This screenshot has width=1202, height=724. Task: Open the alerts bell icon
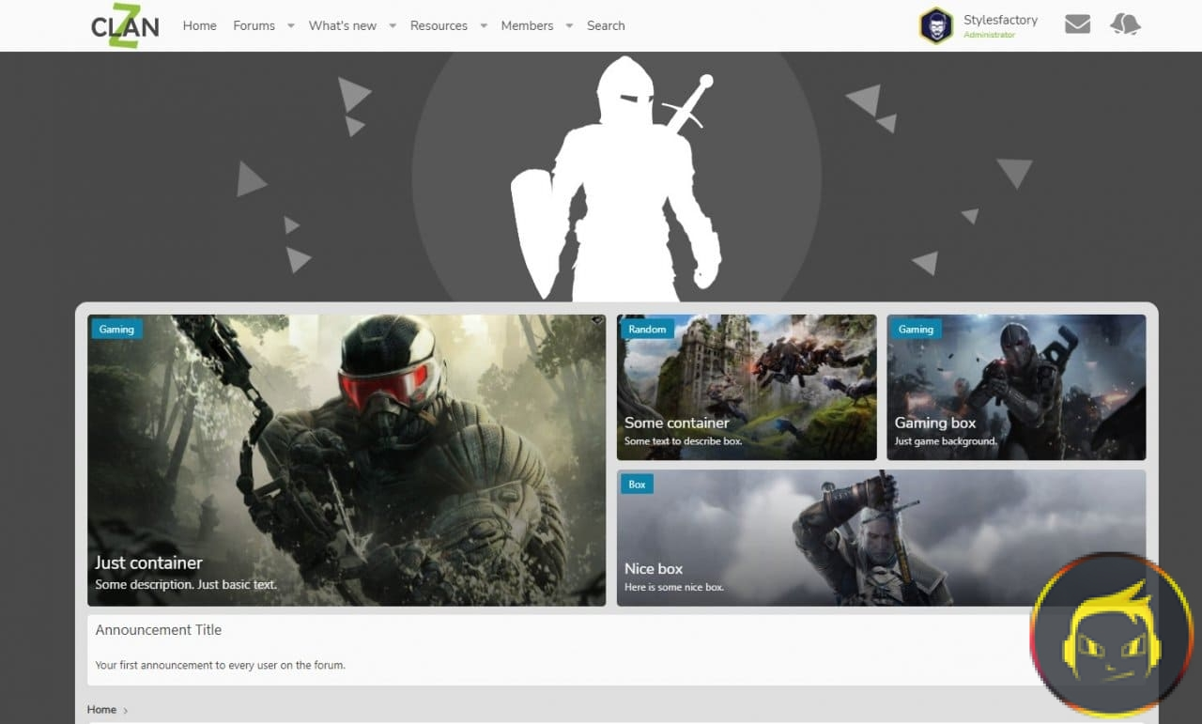pos(1125,24)
